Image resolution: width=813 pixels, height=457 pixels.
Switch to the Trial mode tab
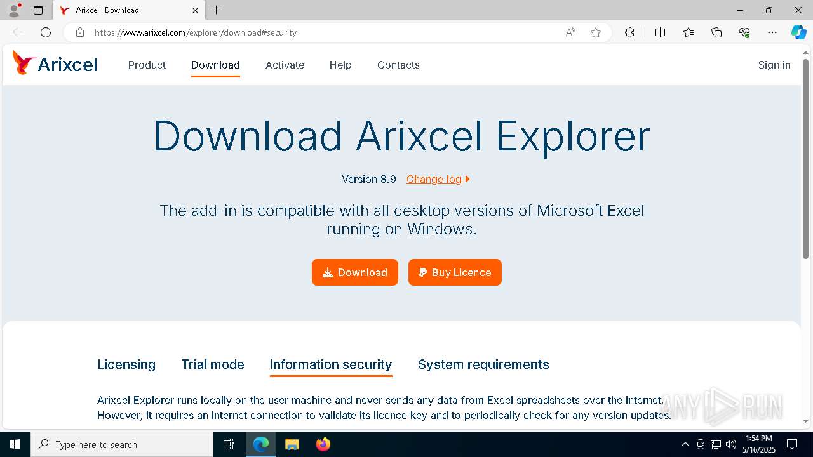213,364
